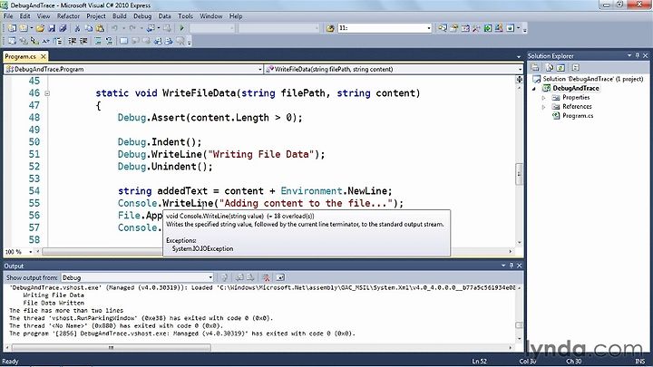Click the Copy icon in toolbar

89,28
